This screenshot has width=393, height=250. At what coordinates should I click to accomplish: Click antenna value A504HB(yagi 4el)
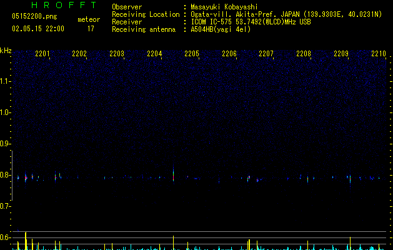tap(221, 29)
